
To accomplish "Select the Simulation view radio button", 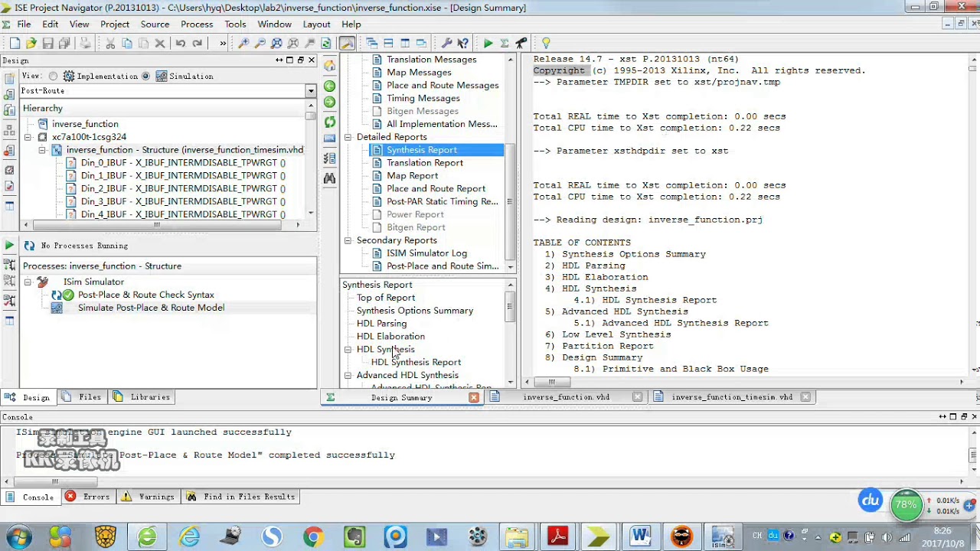I will pos(145,76).
